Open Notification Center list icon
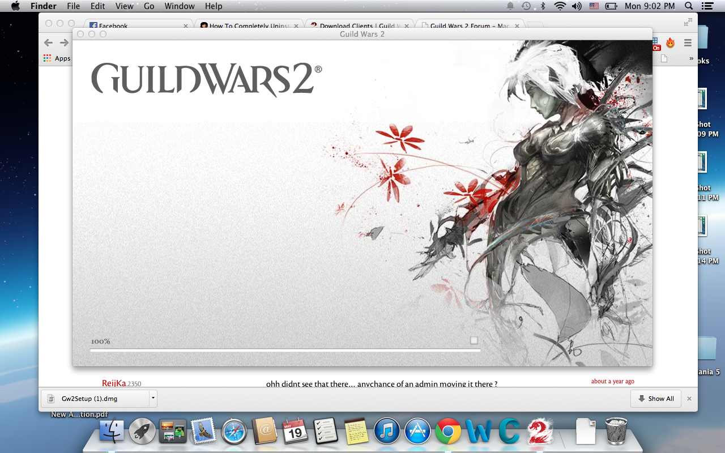The image size is (725, 453). tap(707, 6)
